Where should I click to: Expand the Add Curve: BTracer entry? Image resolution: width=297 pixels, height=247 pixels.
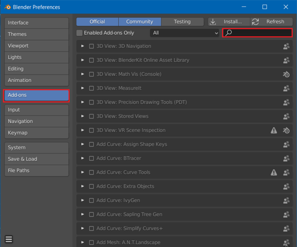[83, 158]
